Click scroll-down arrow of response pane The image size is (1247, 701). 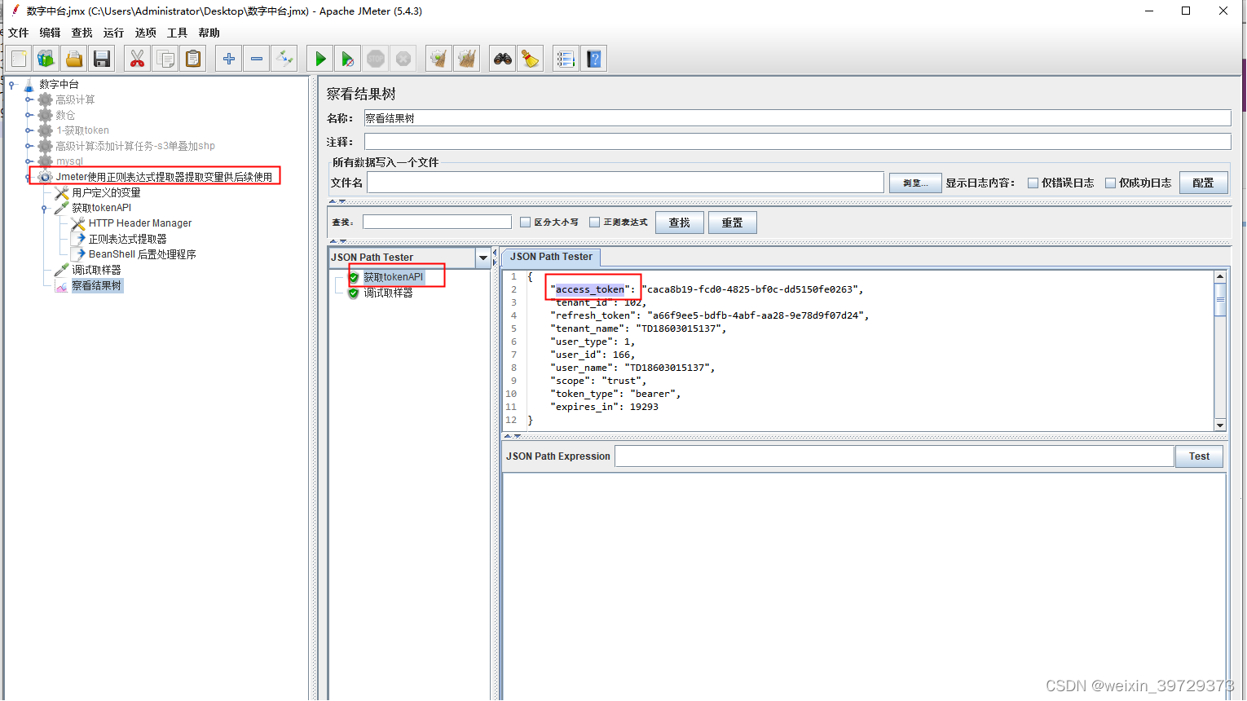[1220, 425]
